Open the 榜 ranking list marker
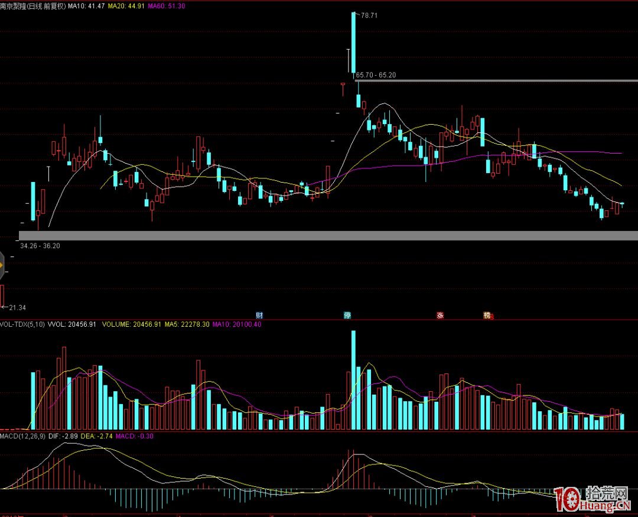This screenshot has width=638, height=517. tap(487, 315)
